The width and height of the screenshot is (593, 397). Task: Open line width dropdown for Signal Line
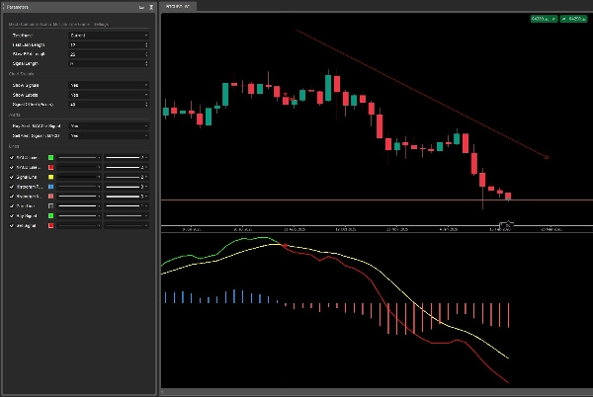coord(127,177)
